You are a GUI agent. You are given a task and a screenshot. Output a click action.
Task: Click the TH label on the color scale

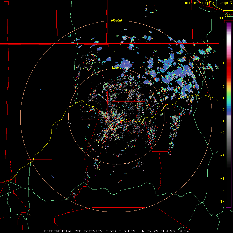tap(222, 201)
